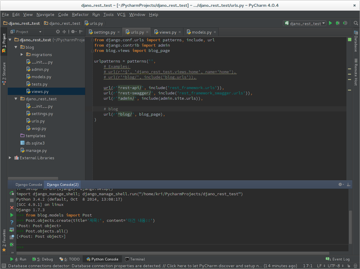Collapse inner djano_rest_test package folder
This screenshot has height=269, width=360.
16,99
